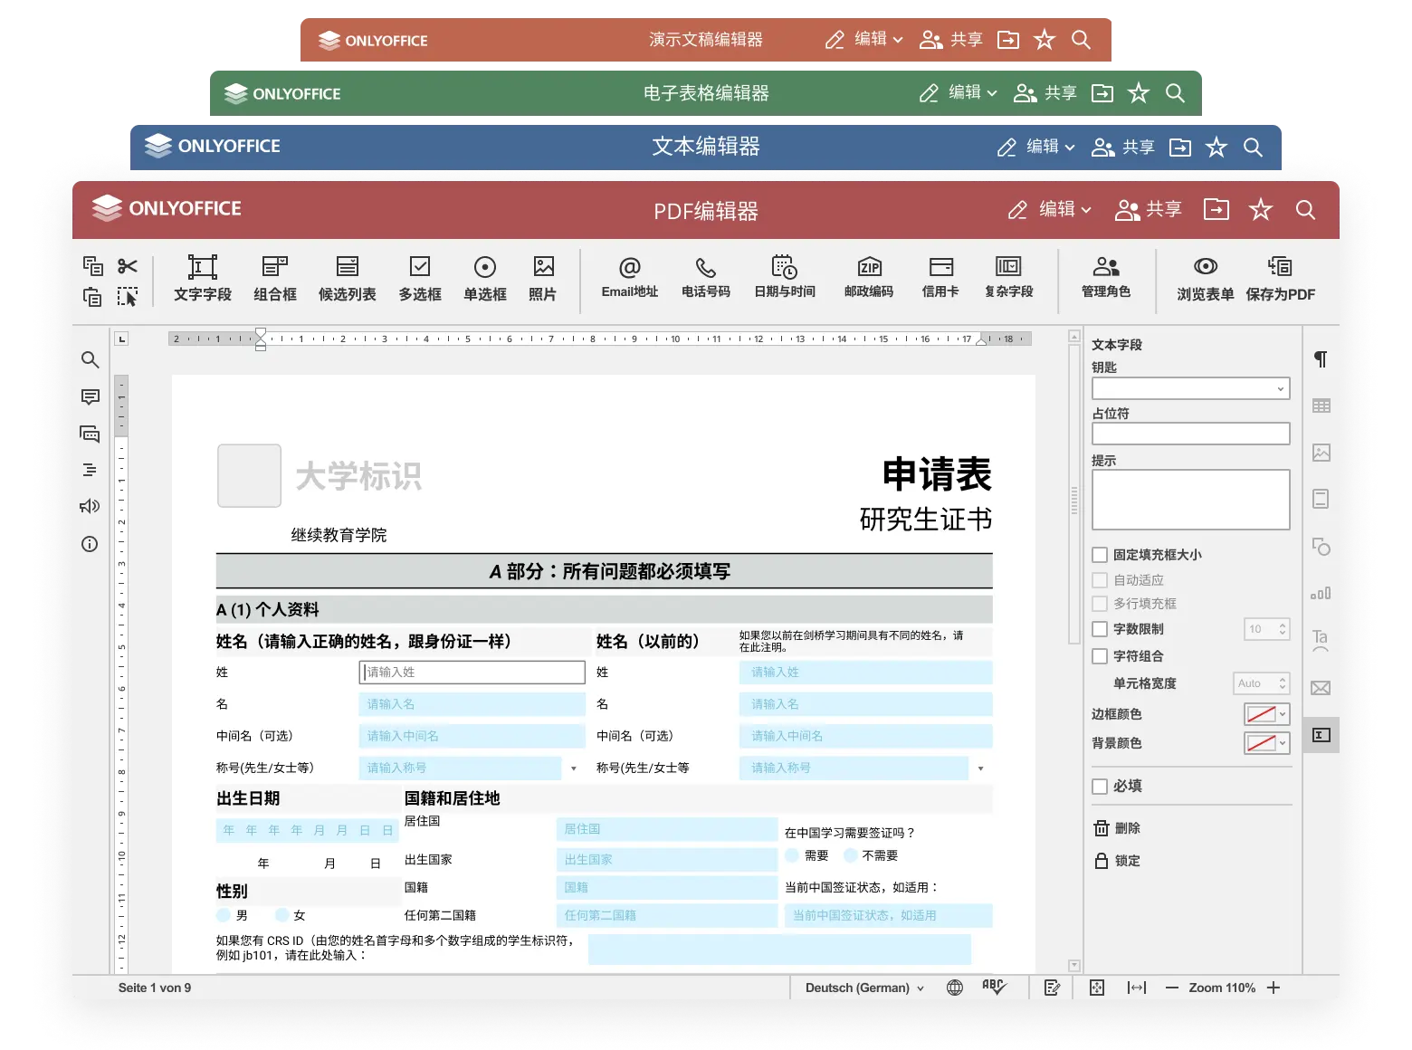Screen dimensions: 1412x1050
Task: Open chat panel in left sidebar
Action: click(90, 434)
